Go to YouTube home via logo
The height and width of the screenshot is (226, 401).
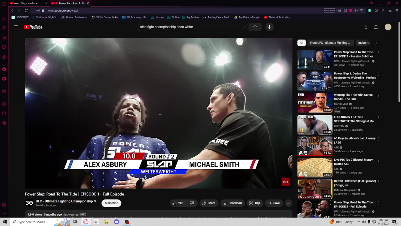click(33, 27)
